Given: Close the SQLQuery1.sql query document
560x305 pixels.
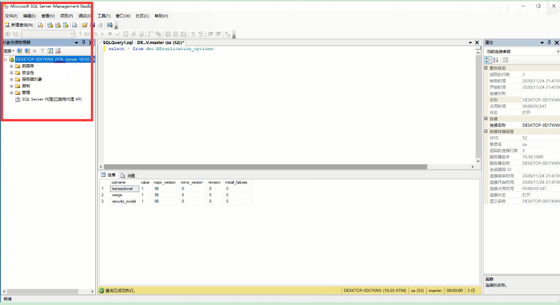Looking at the screenshot, I should click(x=477, y=42).
